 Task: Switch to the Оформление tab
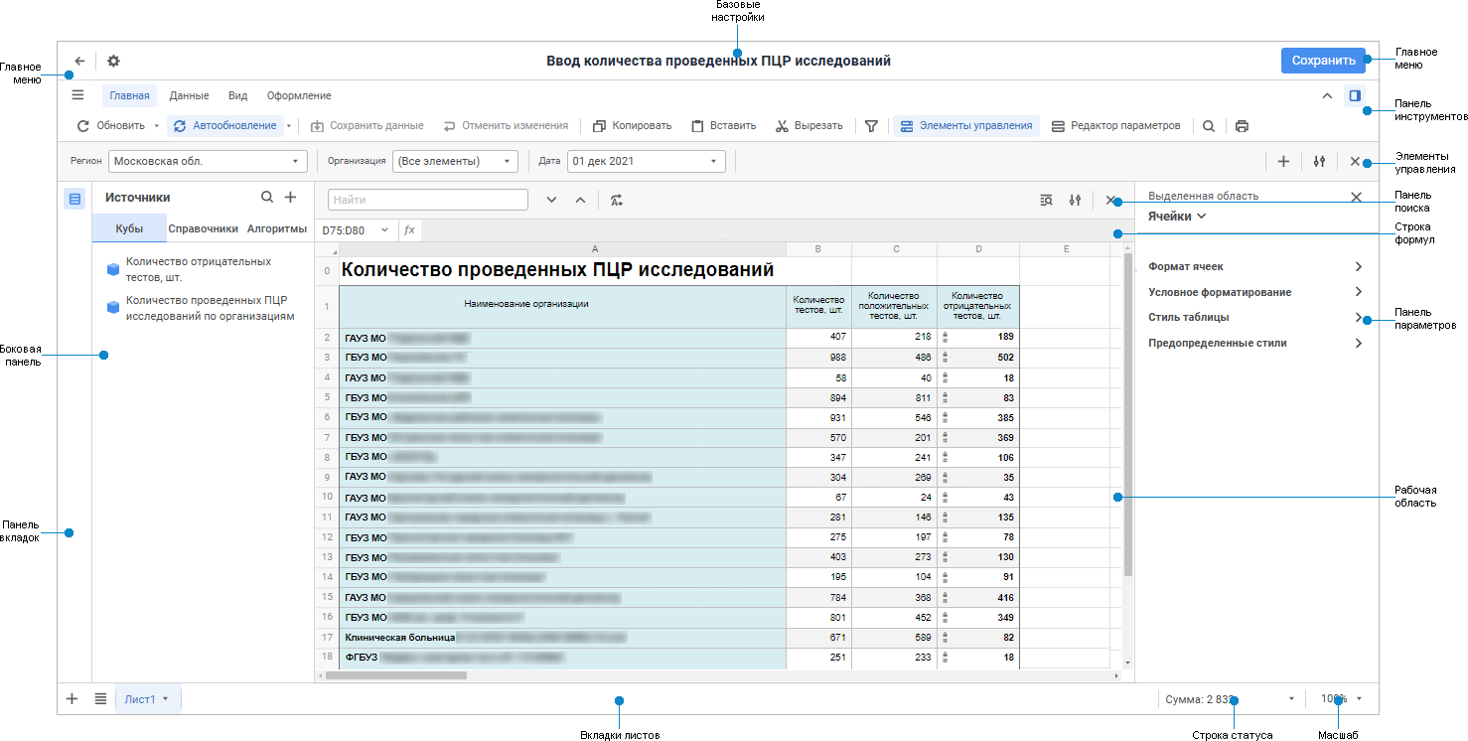(299, 96)
